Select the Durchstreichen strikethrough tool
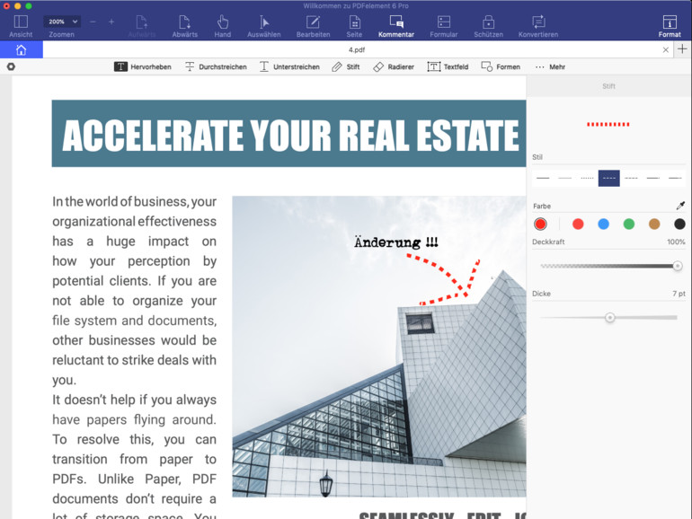 click(216, 66)
